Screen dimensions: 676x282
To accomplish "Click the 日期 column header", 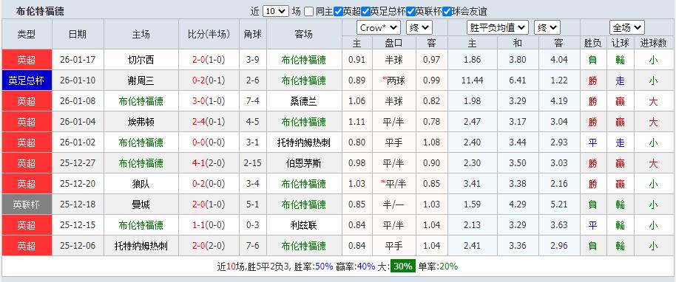I will [78, 34].
